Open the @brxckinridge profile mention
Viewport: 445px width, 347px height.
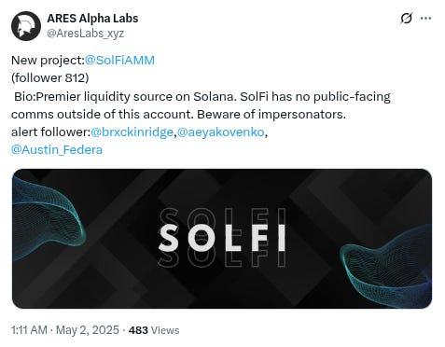tap(132, 132)
